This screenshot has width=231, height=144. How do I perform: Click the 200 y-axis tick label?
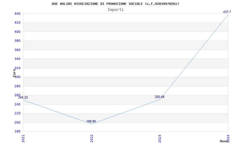[x=17, y=122]
